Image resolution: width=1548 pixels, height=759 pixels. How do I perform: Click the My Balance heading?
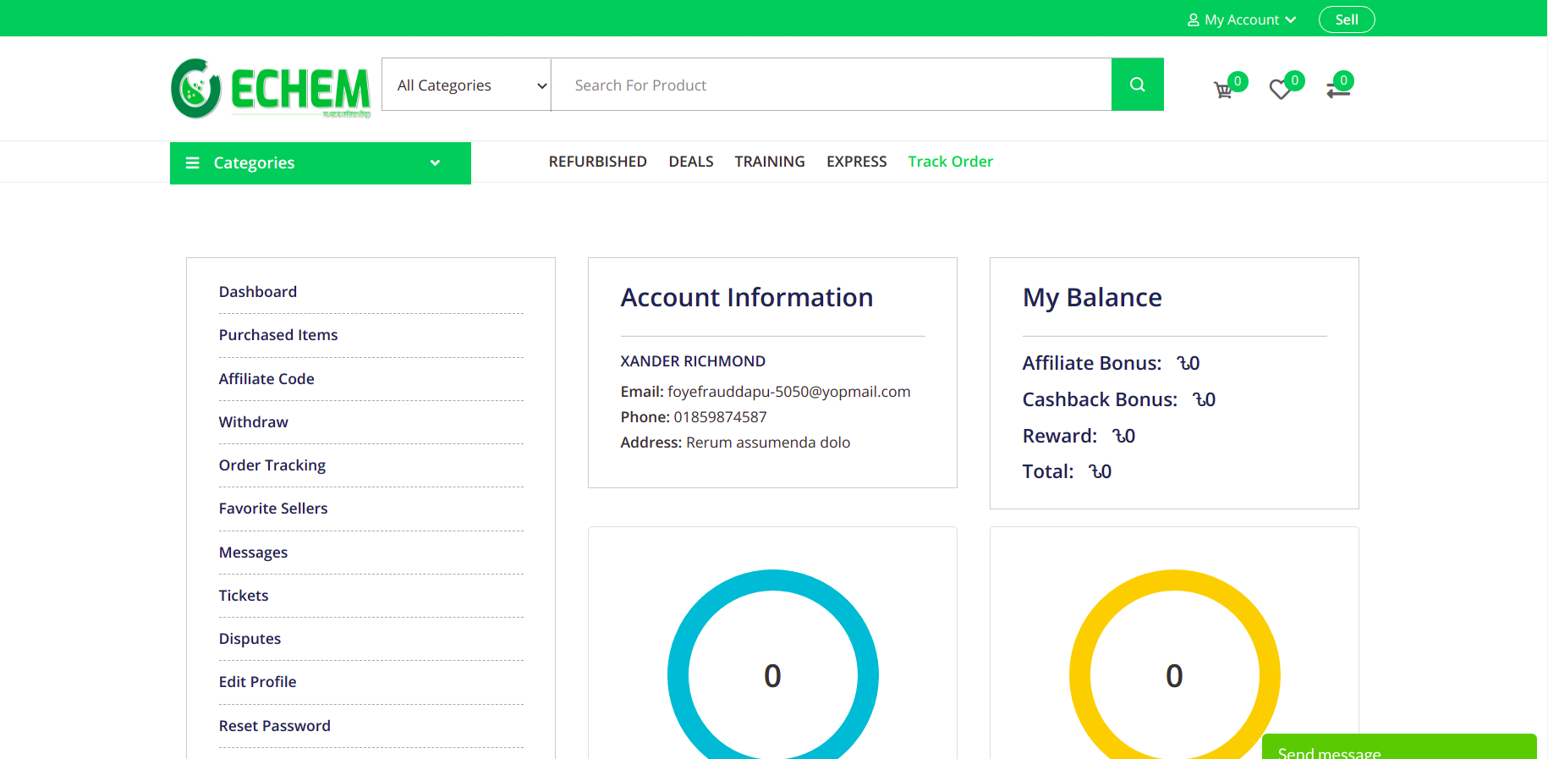1092,298
